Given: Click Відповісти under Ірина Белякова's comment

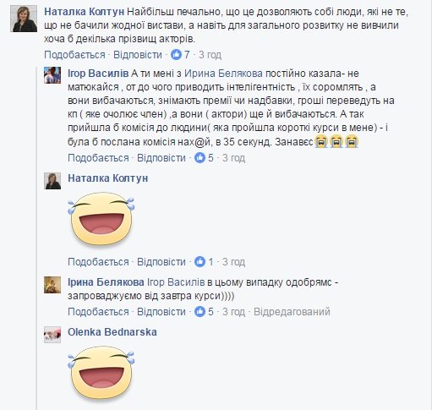Looking at the screenshot, I should point(161,312).
